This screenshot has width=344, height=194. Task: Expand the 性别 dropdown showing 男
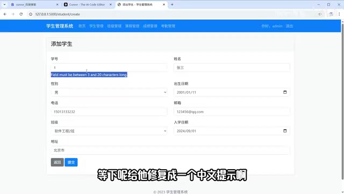coord(109,92)
